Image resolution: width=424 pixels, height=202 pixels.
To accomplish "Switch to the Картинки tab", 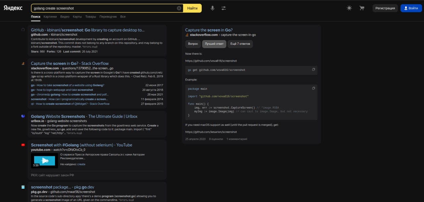I will [50, 17].
